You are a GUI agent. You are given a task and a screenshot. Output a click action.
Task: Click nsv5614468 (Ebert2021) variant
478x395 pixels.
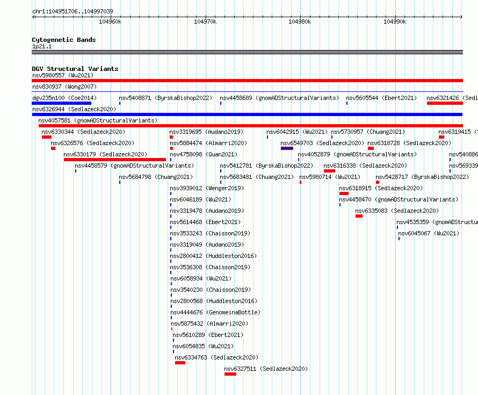pos(205,222)
